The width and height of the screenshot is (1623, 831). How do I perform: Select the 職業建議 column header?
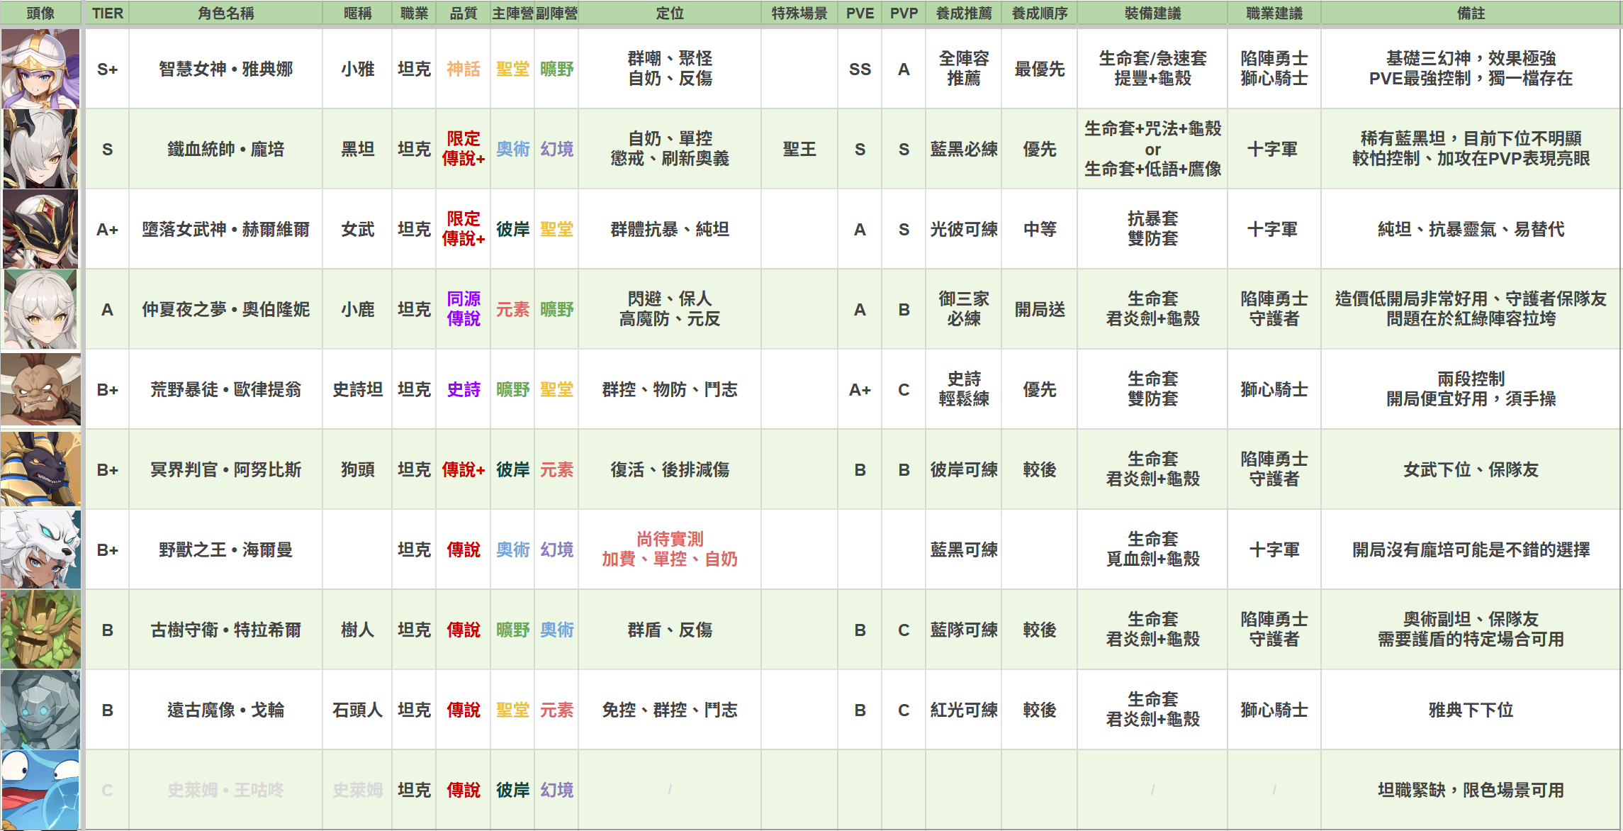coord(1274,13)
